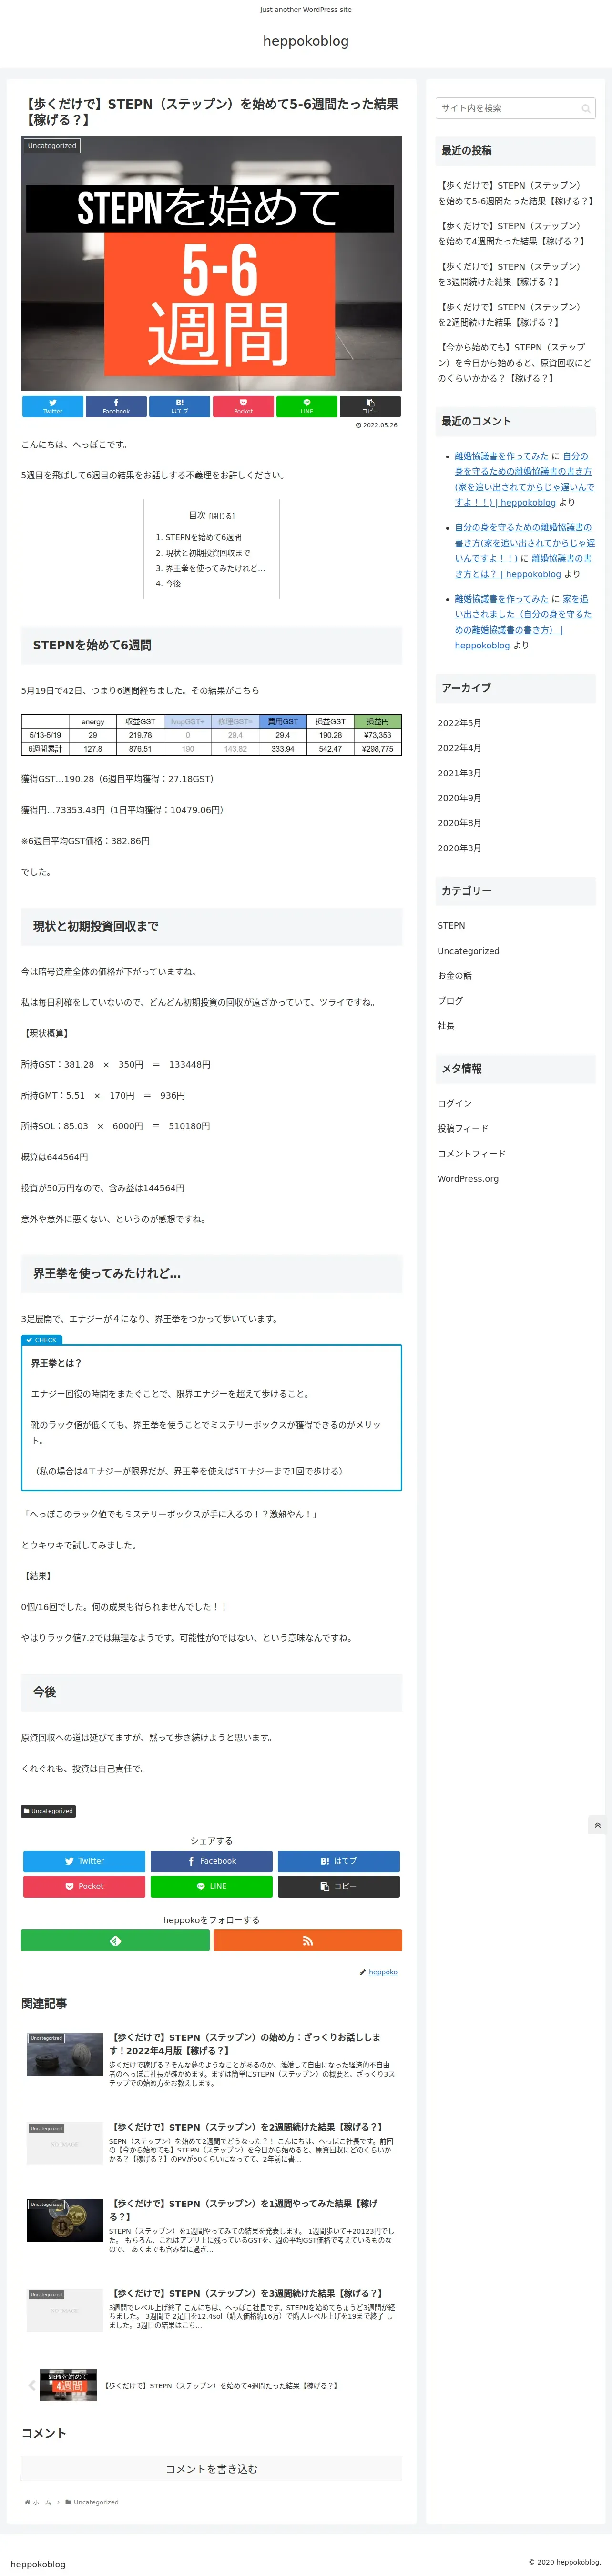Click scroll-to-top arrow button

[x=597, y=1825]
